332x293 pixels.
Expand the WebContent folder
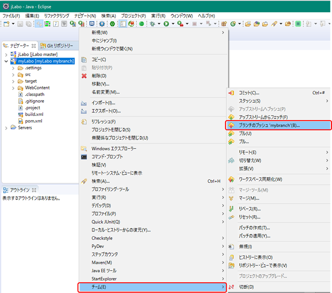(13, 88)
